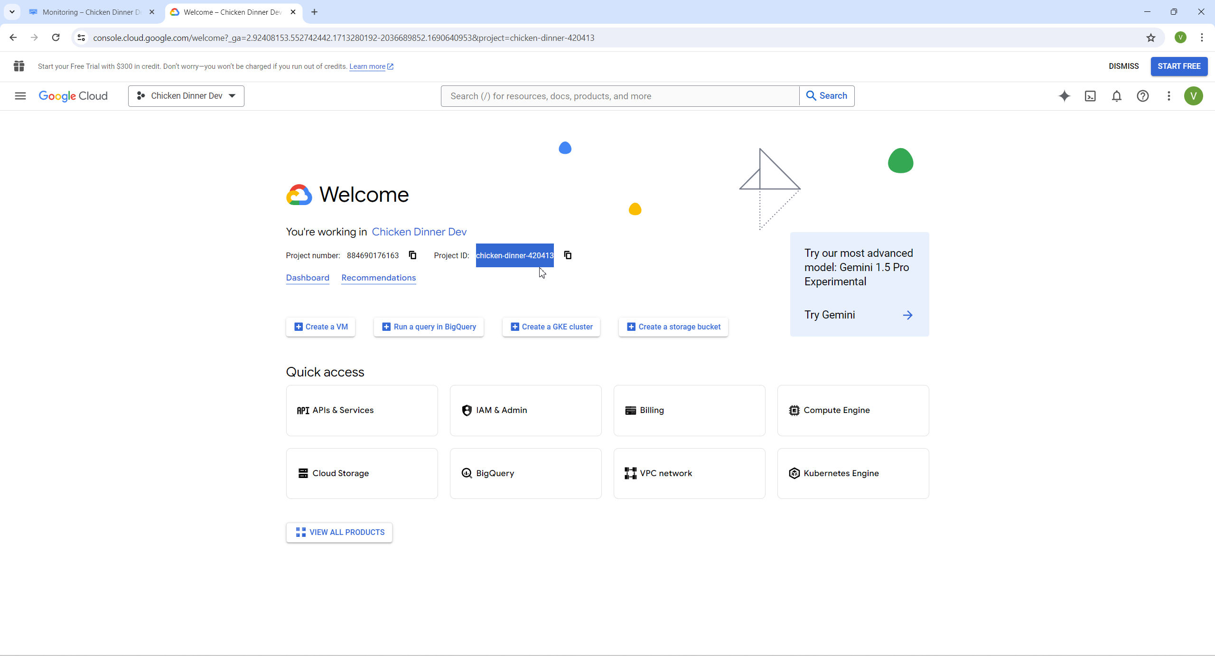
Task: Open the Learn more link
Action: (x=367, y=66)
